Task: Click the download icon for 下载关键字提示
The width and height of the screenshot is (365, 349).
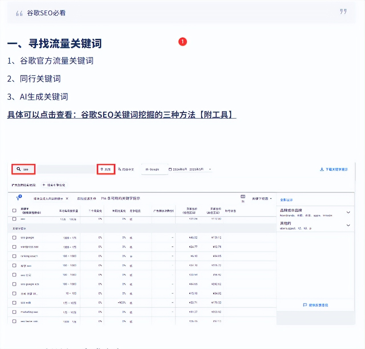Action: pos(322,169)
